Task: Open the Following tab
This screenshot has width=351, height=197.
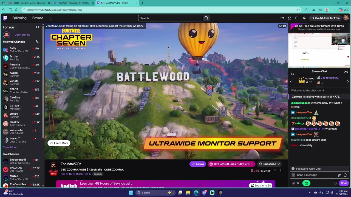Action: click(19, 18)
